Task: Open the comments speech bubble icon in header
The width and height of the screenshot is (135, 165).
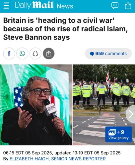Action: 115,6
